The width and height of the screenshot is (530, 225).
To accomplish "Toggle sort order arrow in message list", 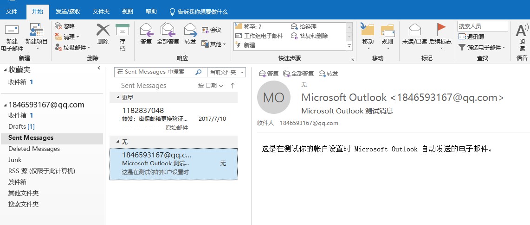I will pyautogui.click(x=233, y=86).
